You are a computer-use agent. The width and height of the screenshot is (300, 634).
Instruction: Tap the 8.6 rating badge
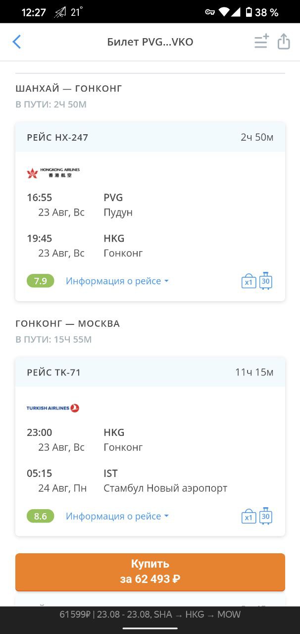(x=41, y=516)
